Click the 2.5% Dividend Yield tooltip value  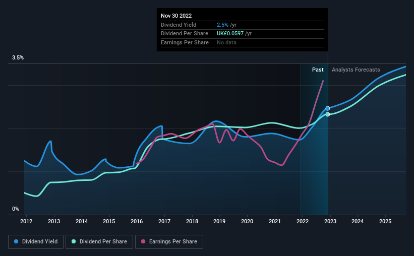pos(222,25)
